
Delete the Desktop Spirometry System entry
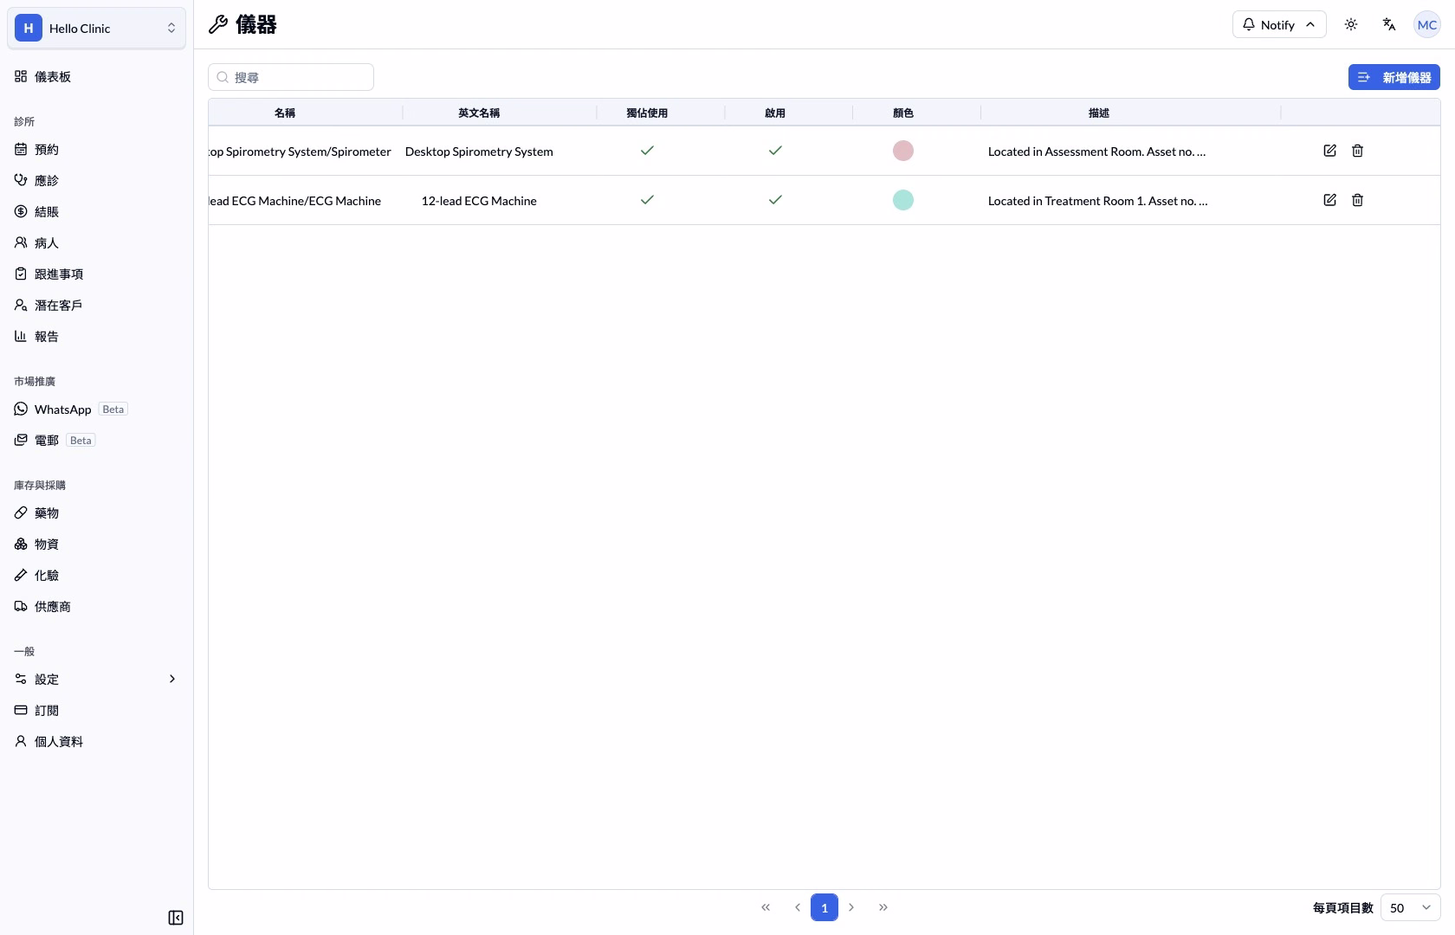(1357, 151)
